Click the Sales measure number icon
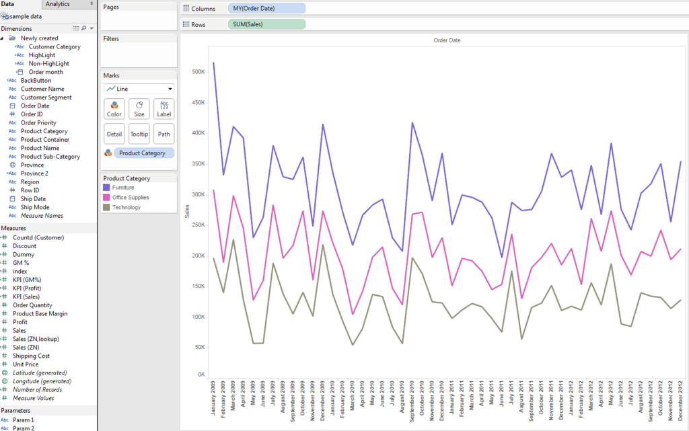Screen dimensions: 689x431 tap(5, 331)
